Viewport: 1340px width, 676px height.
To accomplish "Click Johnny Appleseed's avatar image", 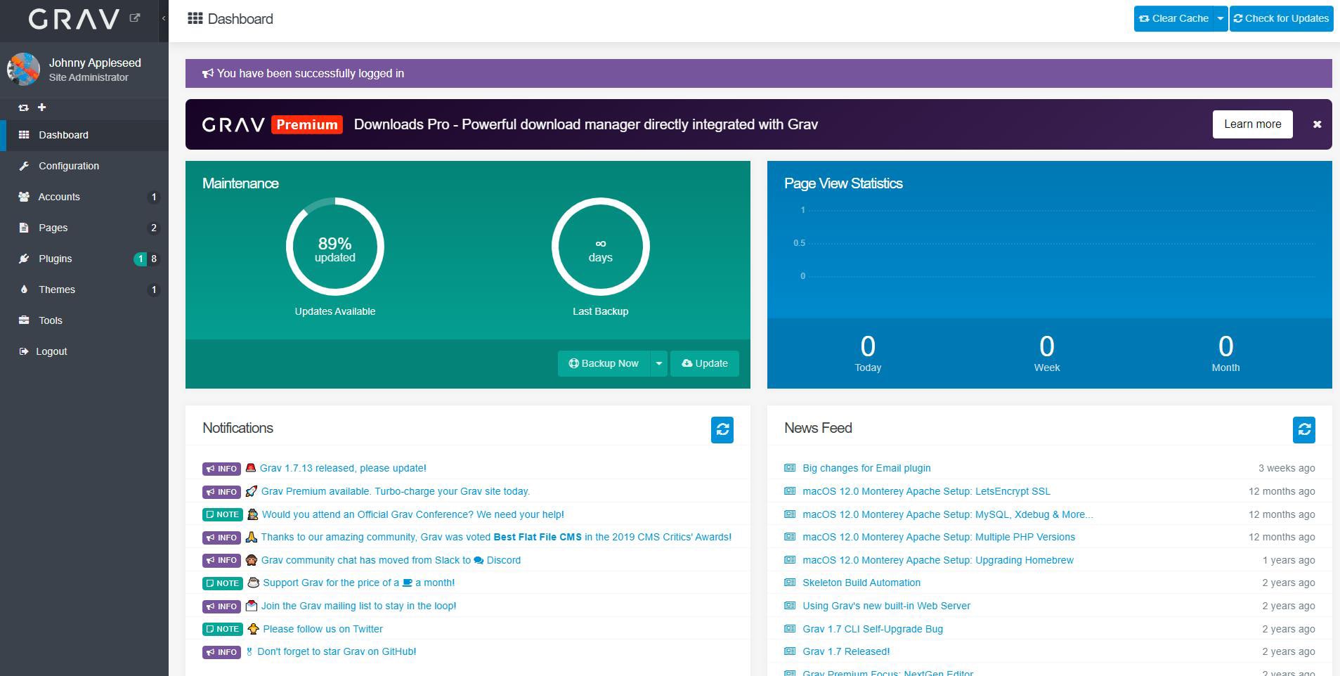I will [23, 70].
